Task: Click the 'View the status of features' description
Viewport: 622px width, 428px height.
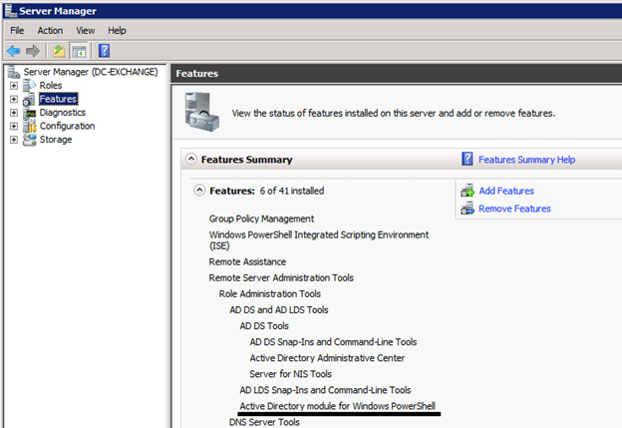Action: point(394,114)
